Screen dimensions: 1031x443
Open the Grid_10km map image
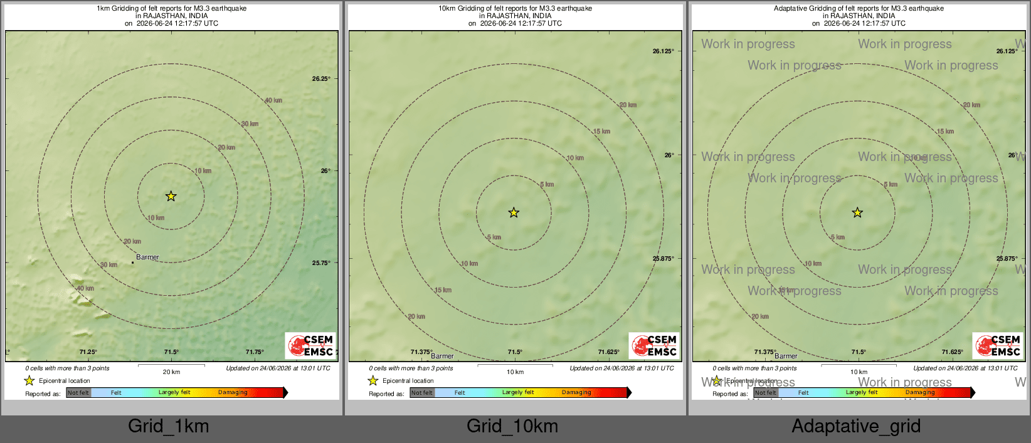coord(515,201)
